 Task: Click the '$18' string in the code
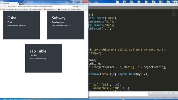pyautogui.click(x=106, y=84)
